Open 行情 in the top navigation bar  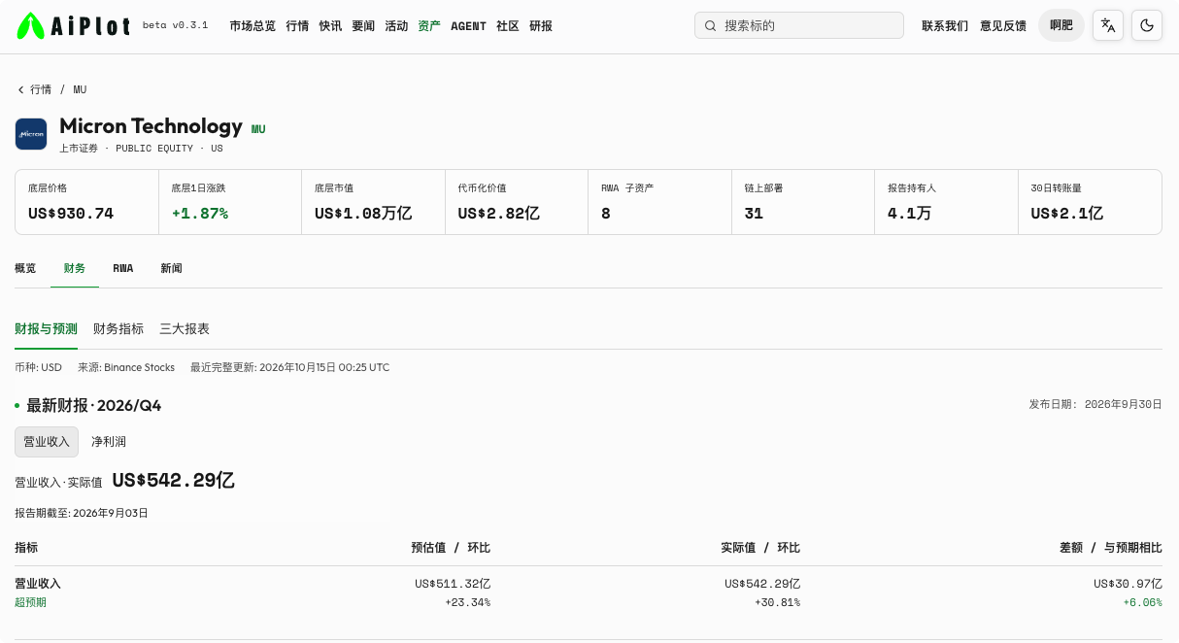297,26
